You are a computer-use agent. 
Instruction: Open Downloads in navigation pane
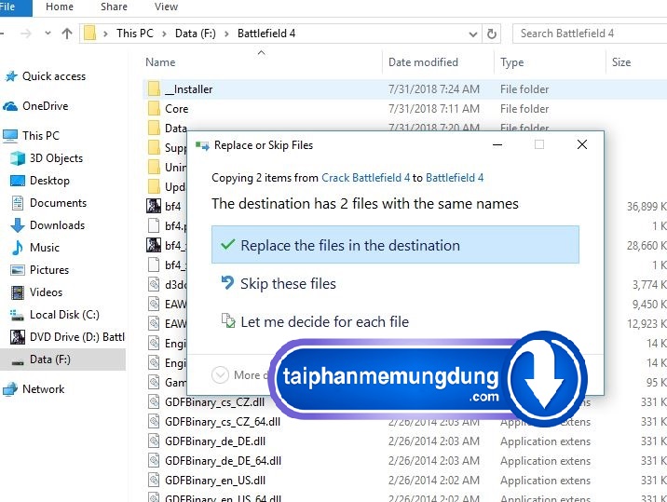click(58, 225)
